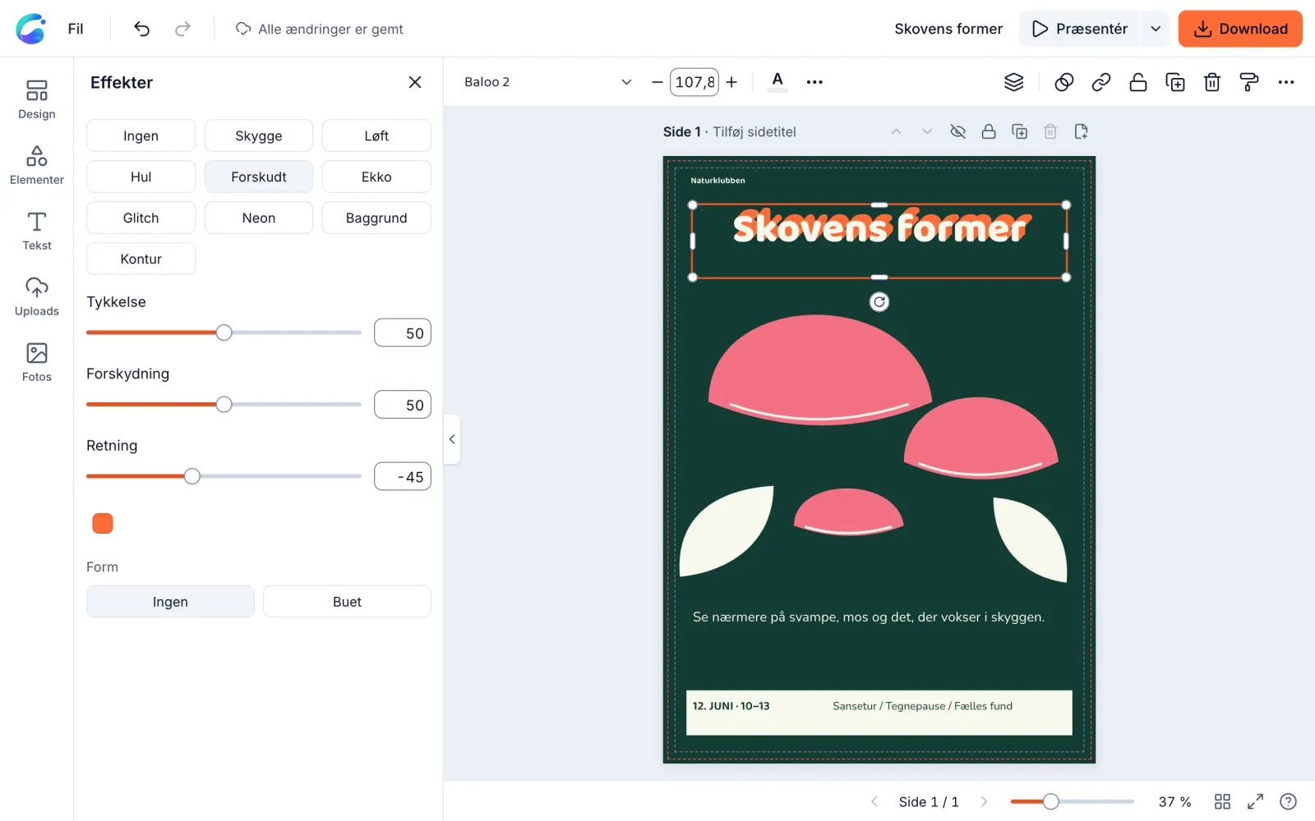Undo the last action

click(x=141, y=29)
